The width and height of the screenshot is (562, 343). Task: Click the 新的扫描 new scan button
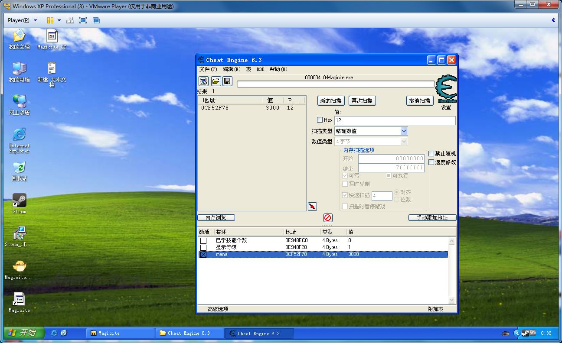point(331,101)
